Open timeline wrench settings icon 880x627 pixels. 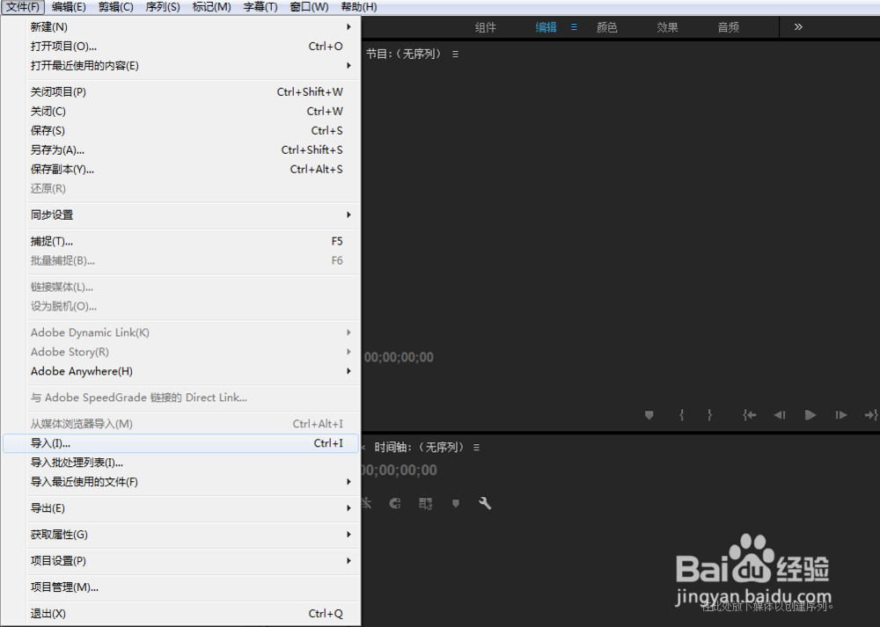click(x=485, y=503)
